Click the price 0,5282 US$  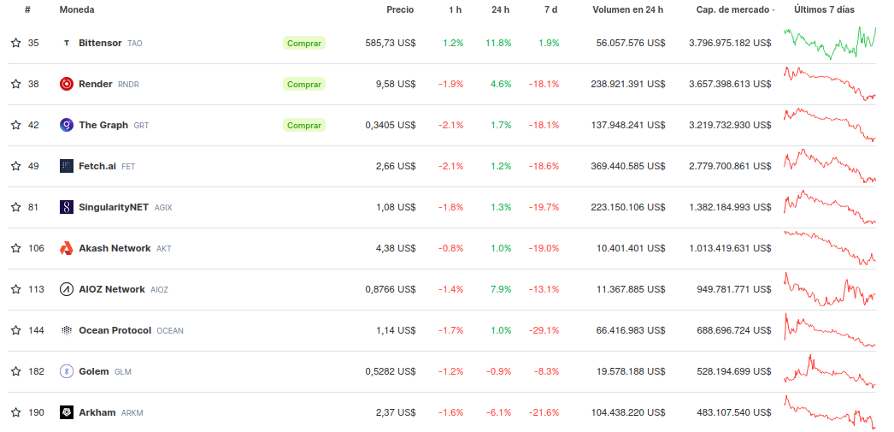tap(391, 371)
